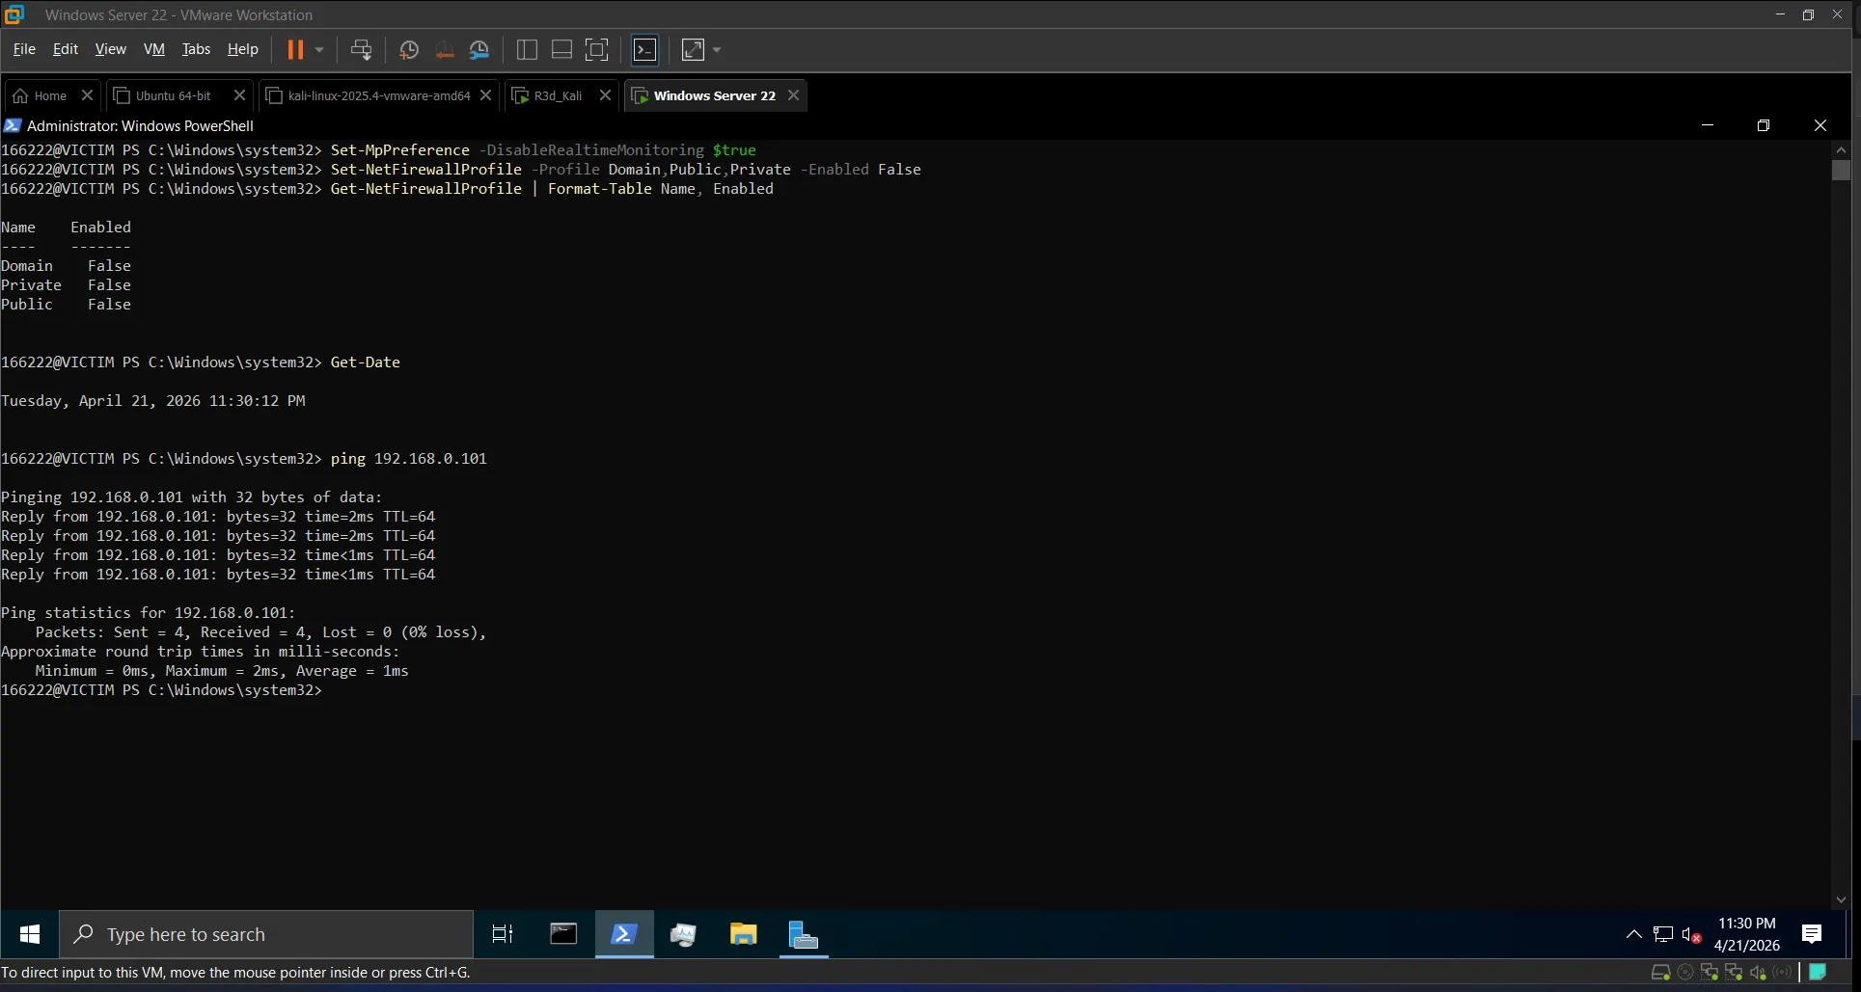Enter full screen mode from toolbar
The image size is (1861, 992).
tap(597, 49)
